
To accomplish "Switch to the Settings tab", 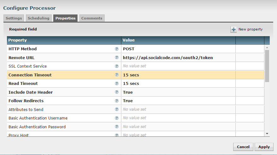I will coord(14,18).
